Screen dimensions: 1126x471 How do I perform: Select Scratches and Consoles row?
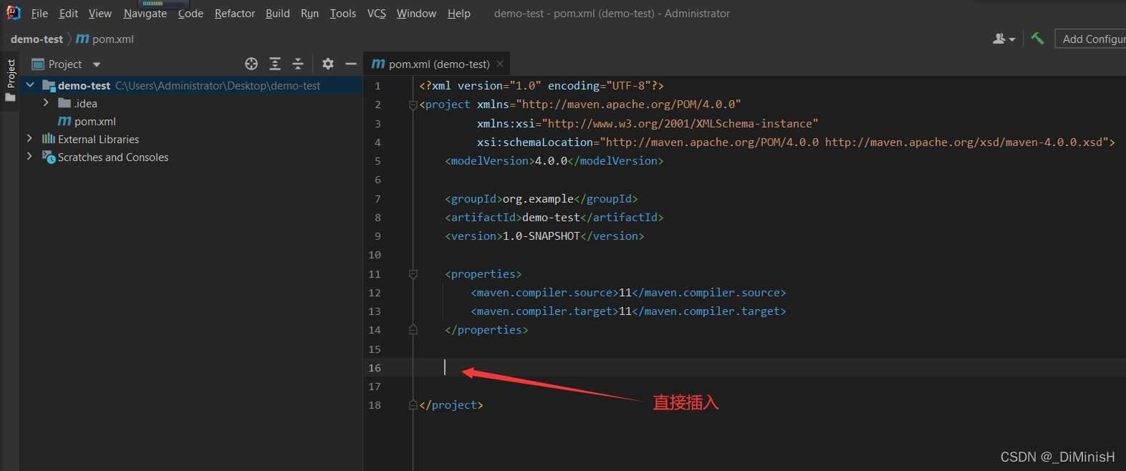pyautogui.click(x=191, y=157)
